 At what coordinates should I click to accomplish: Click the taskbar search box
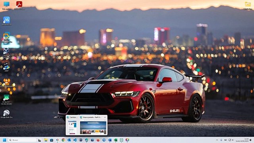(22, 140)
